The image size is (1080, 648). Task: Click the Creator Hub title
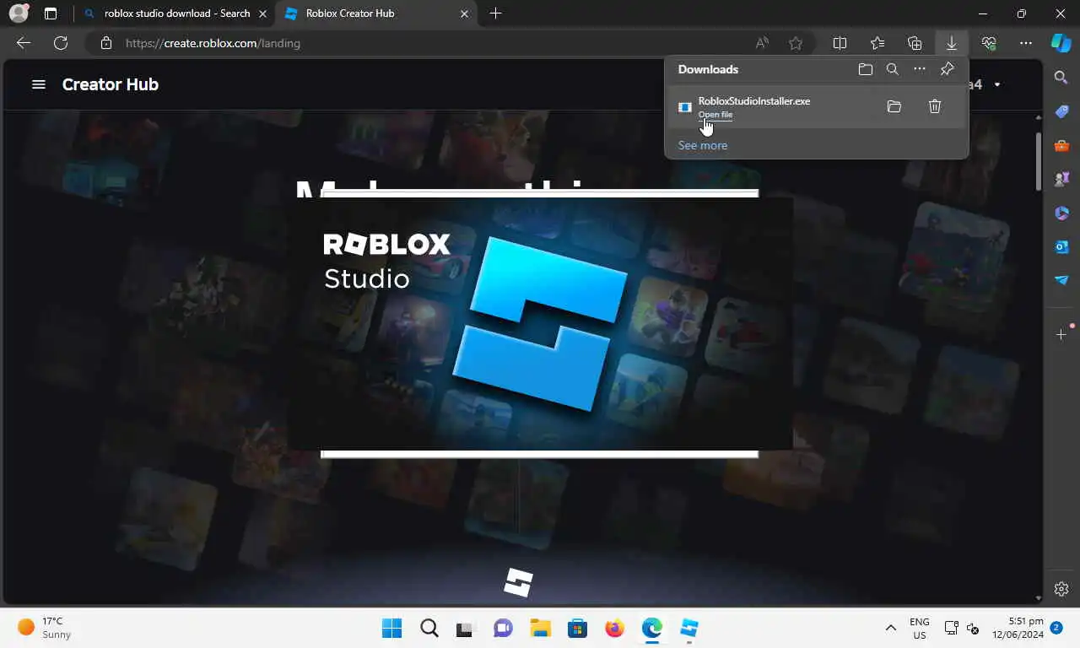point(111,84)
